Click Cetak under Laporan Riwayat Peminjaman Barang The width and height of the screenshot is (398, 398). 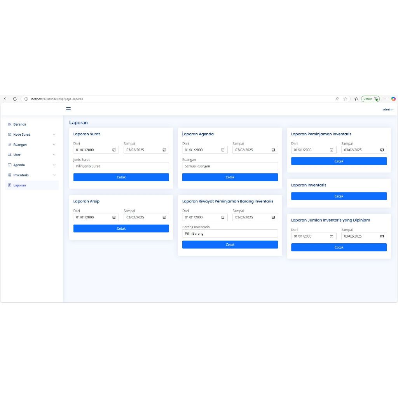[230, 245]
